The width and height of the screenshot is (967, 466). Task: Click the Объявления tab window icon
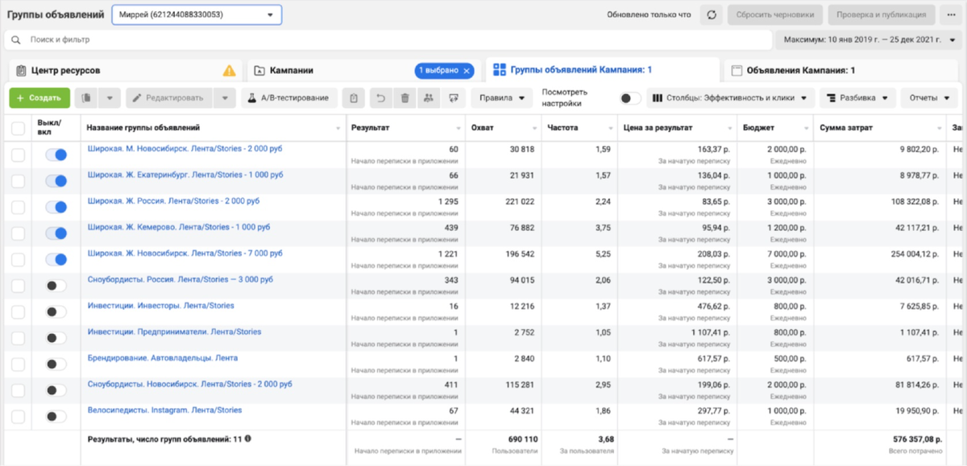tap(736, 71)
